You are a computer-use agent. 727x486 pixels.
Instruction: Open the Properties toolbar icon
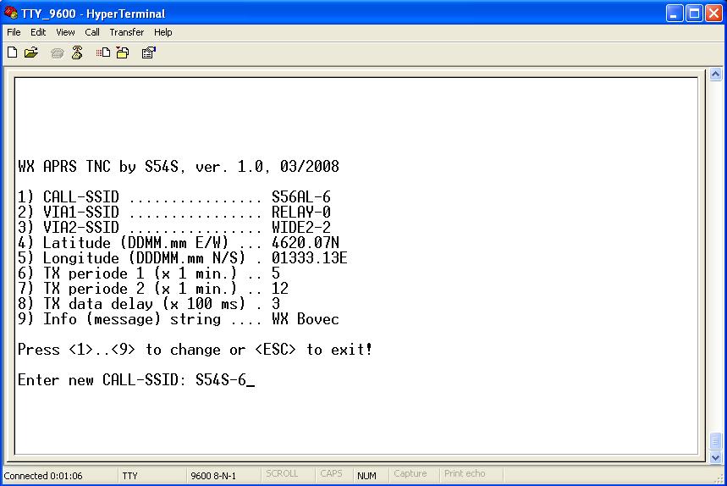coord(148,52)
